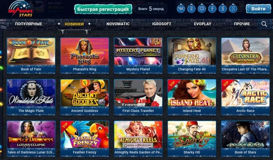Click the Войти login button
Screen dimensions: 273x160
coord(258,9)
